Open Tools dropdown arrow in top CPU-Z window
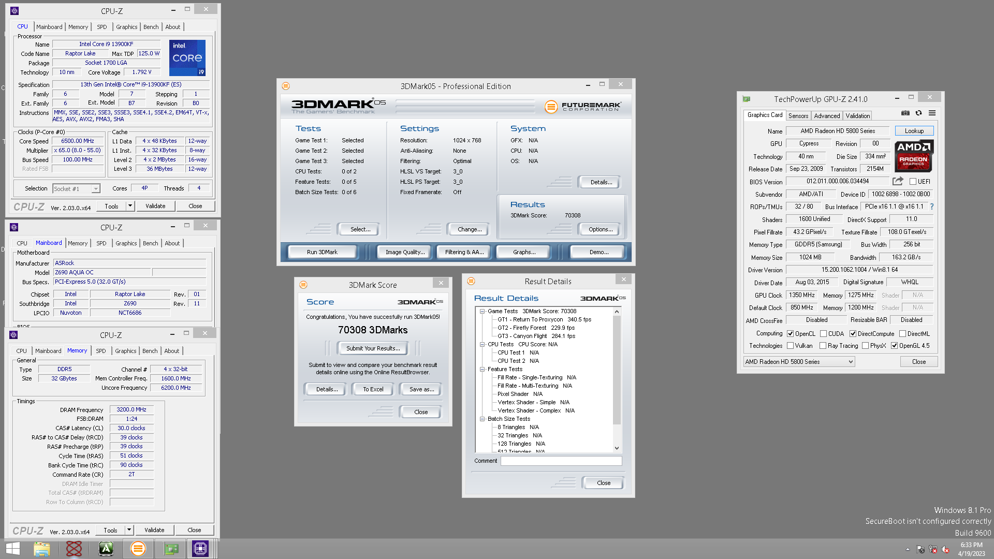 click(130, 206)
